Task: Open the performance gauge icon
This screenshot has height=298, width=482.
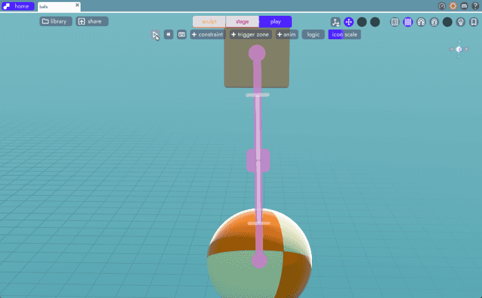Action: 441,5
